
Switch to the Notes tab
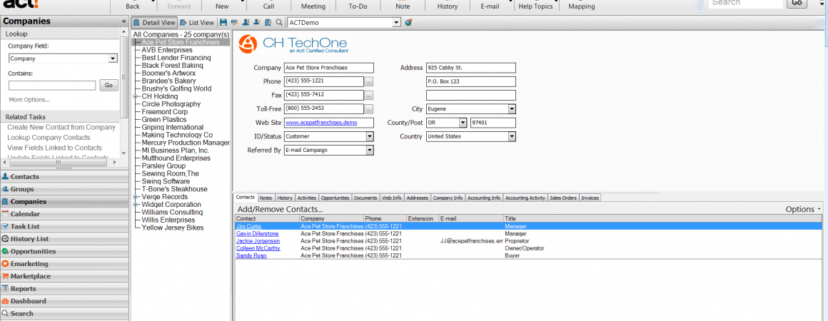[x=266, y=198]
